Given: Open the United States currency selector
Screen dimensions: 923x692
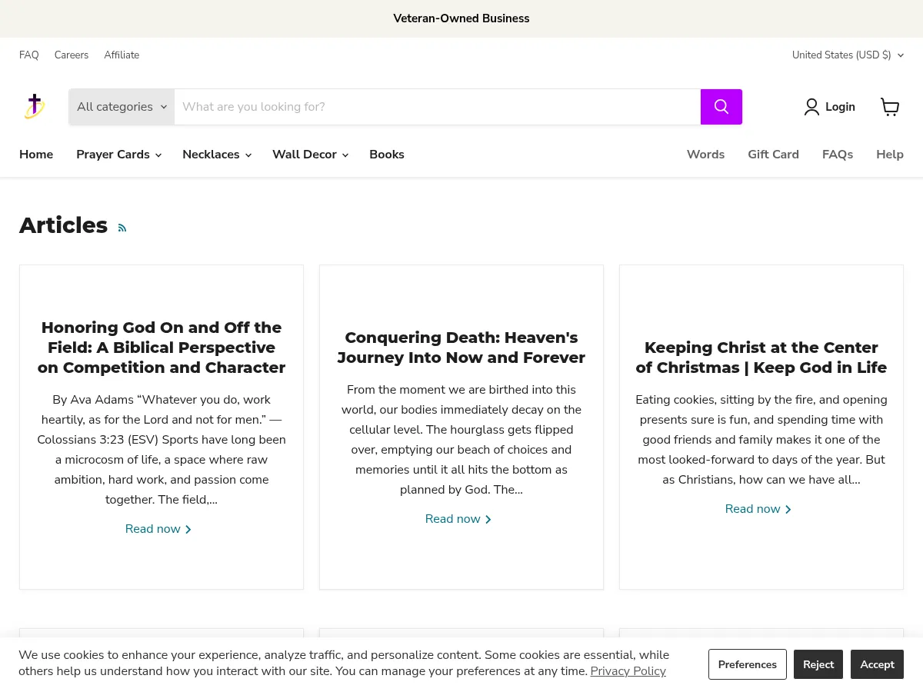Looking at the screenshot, I should click(848, 55).
